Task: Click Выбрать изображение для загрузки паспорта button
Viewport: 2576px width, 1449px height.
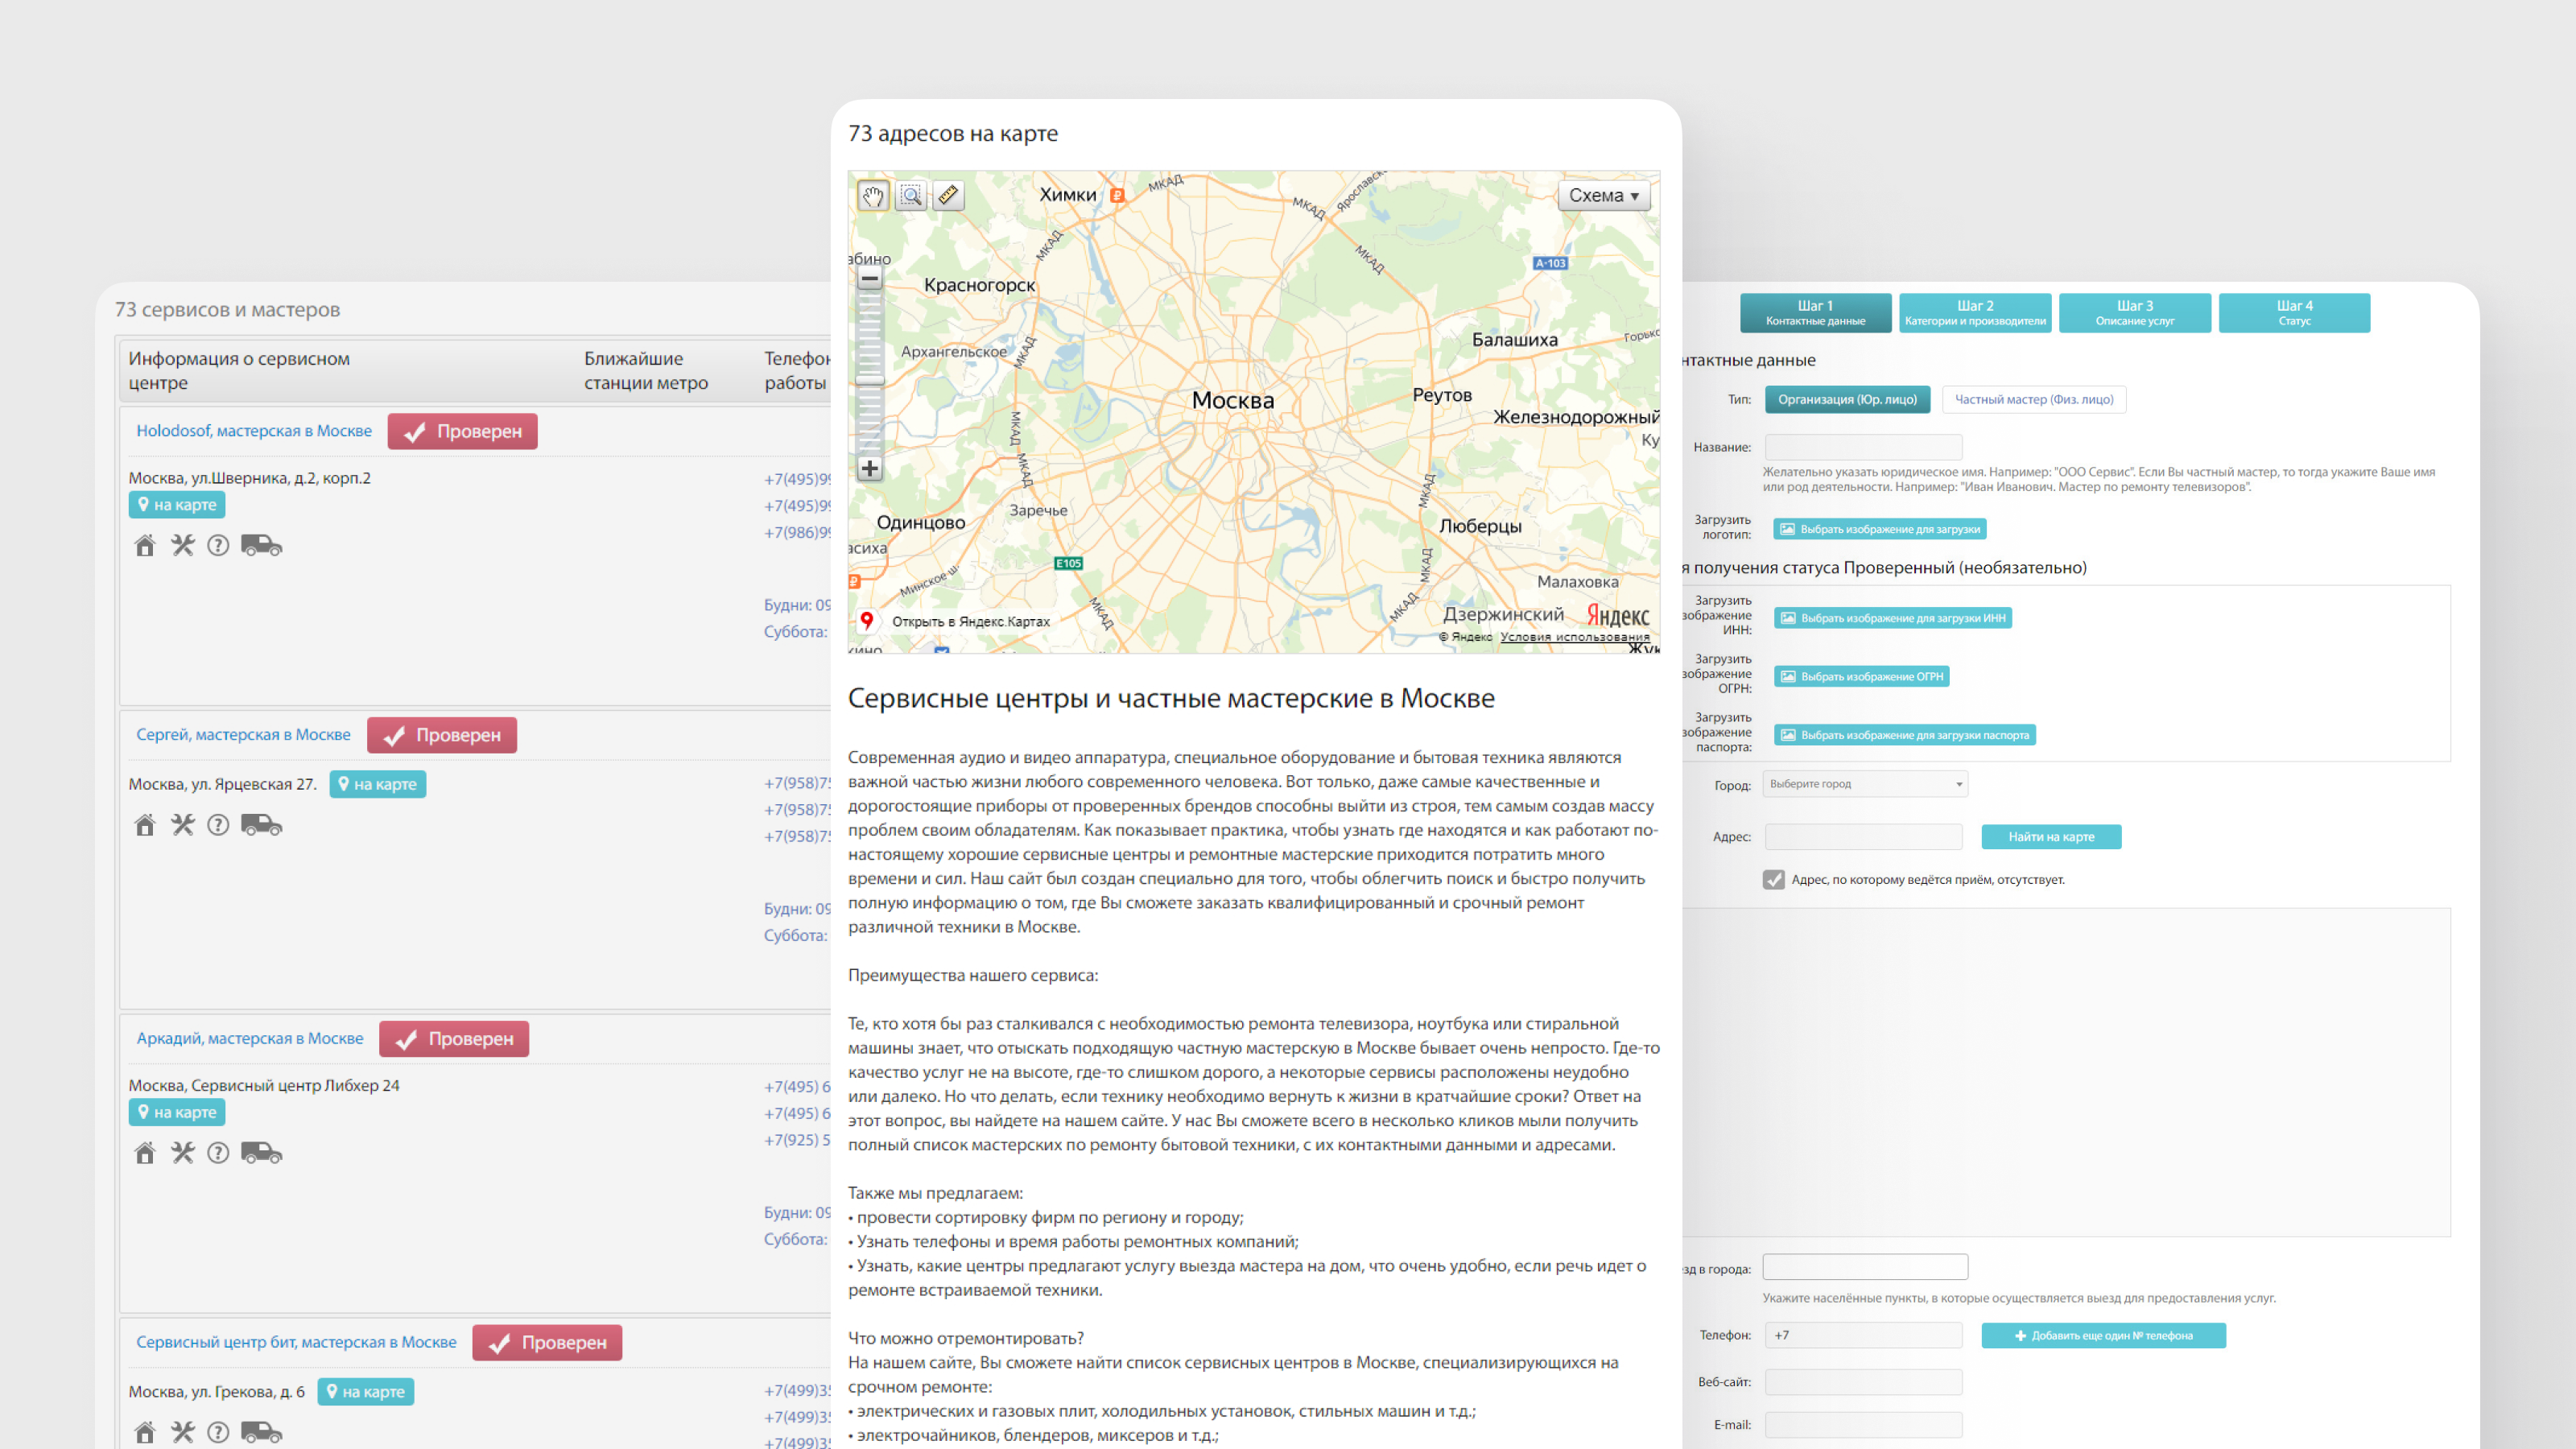Action: [x=1904, y=735]
